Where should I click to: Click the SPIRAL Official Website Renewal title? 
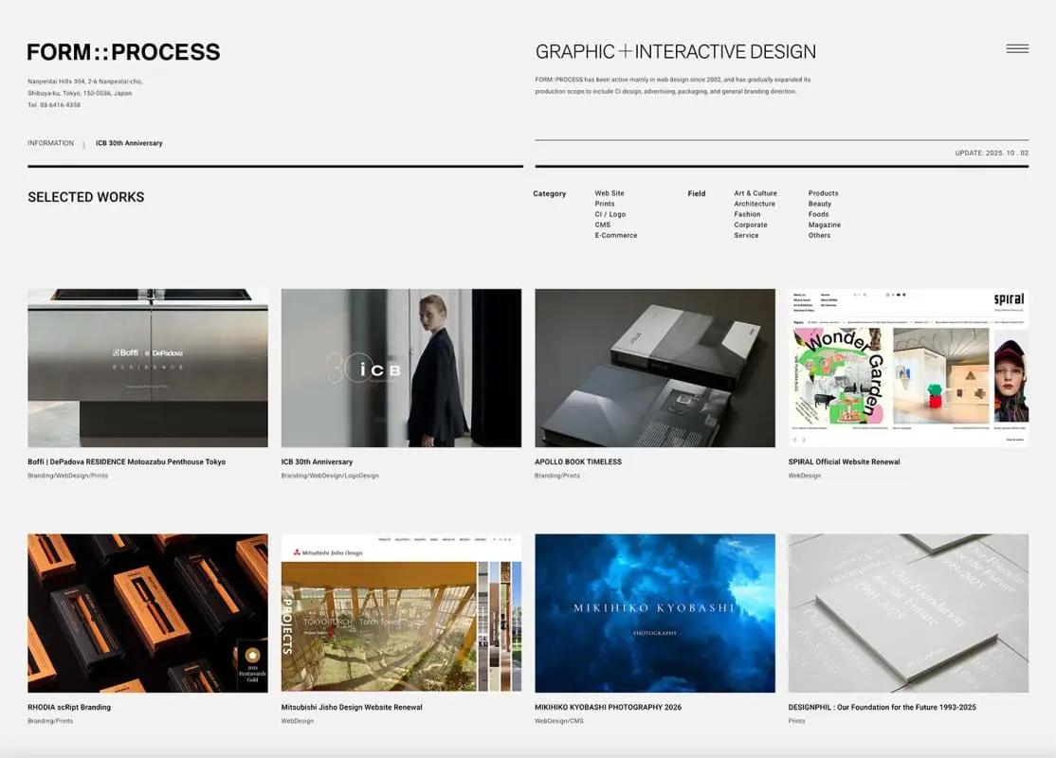coord(844,461)
